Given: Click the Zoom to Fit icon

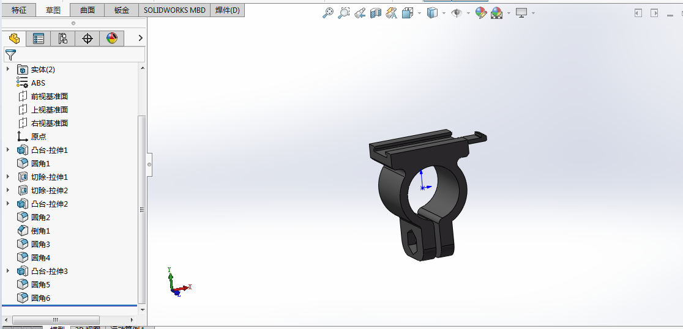Looking at the screenshot, I should tap(327, 13).
